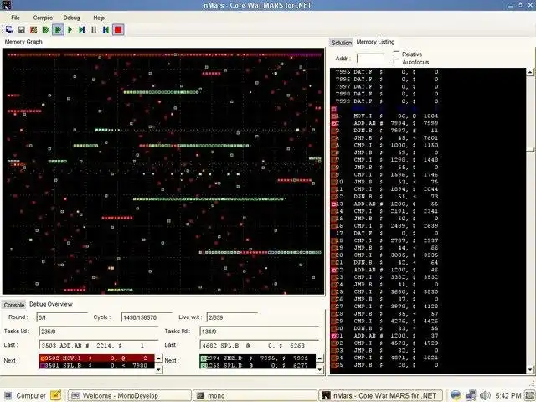This screenshot has width=536, height=402.
Task: Switch to the Debug Overview tab
Action: click(x=51, y=304)
